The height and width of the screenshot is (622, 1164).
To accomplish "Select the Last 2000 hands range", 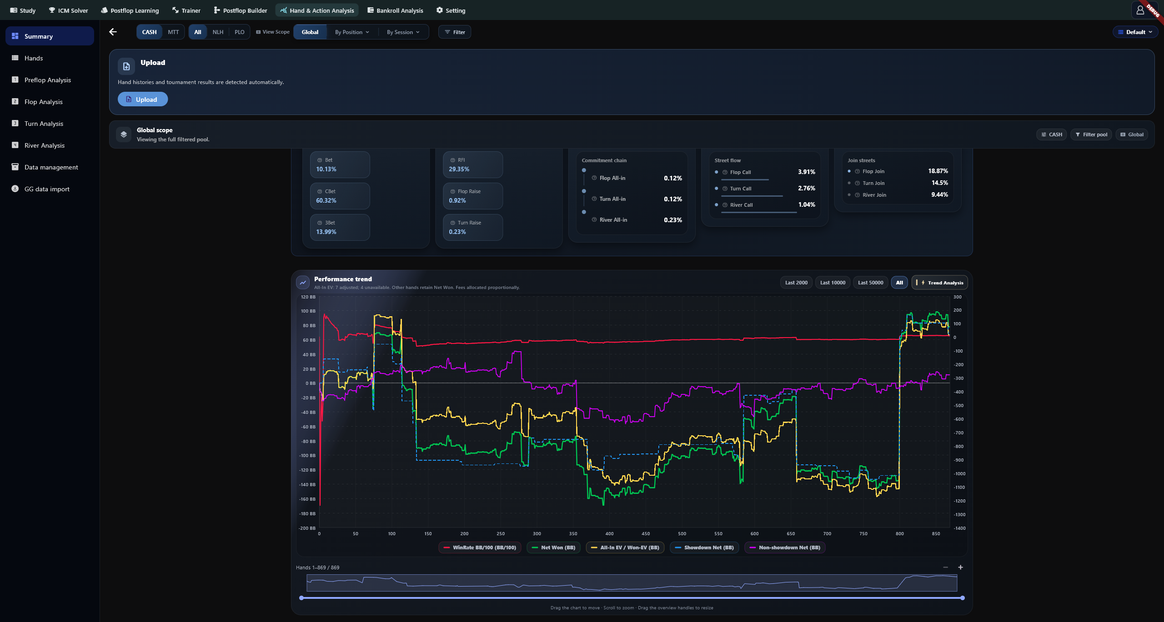I will [796, 283].
